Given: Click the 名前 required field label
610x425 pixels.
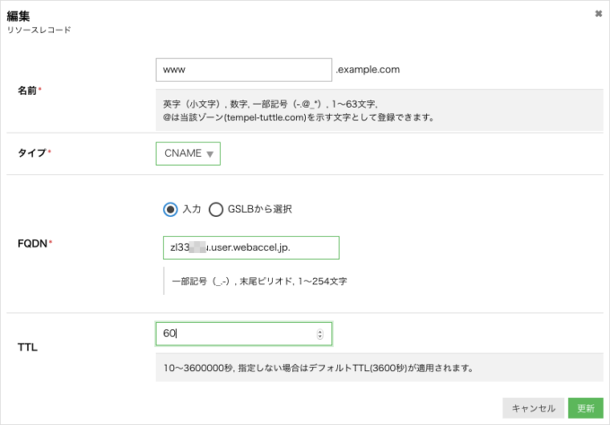Looking at the screenshot, I should [x=29, y=91].
